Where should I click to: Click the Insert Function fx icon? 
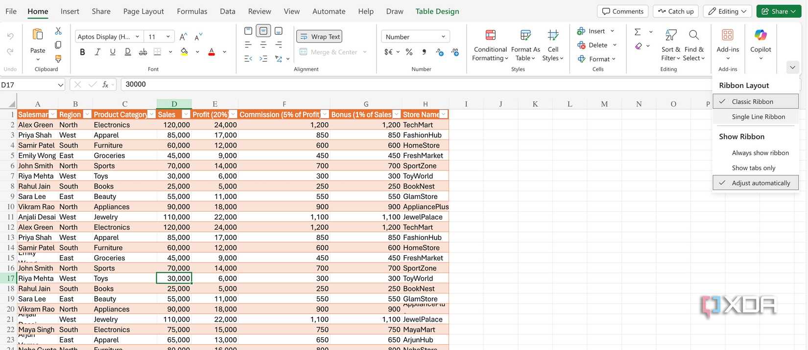pos(105,85)
